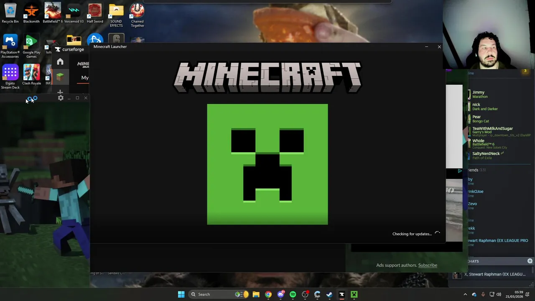The image size is (535, 301).
Task: Switch to Minecraft Launcher on the taskbar
Action: click(x=354, y=294)
